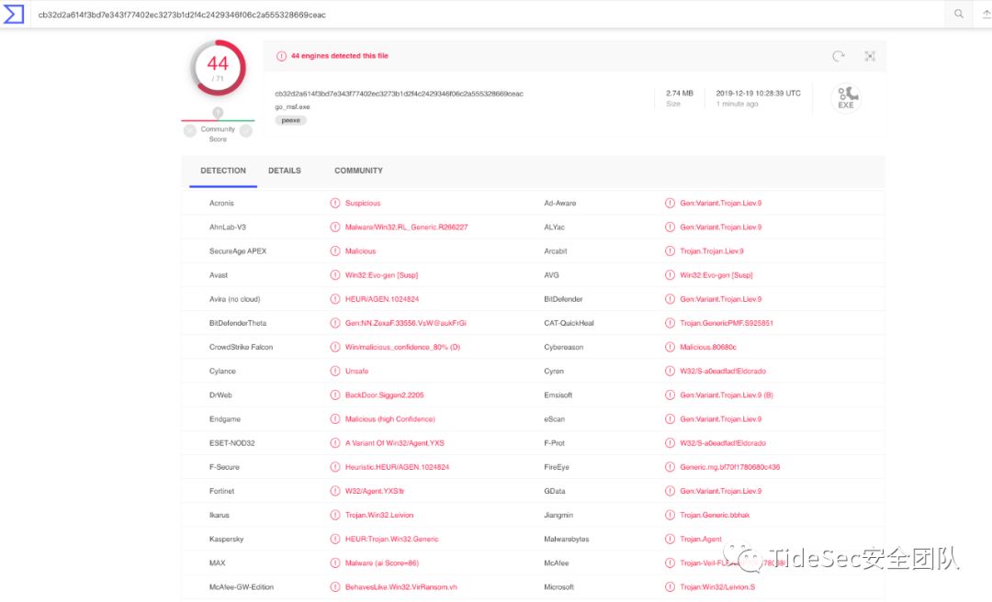Click warning icon in Malwarebytes row

click(670, 539)
